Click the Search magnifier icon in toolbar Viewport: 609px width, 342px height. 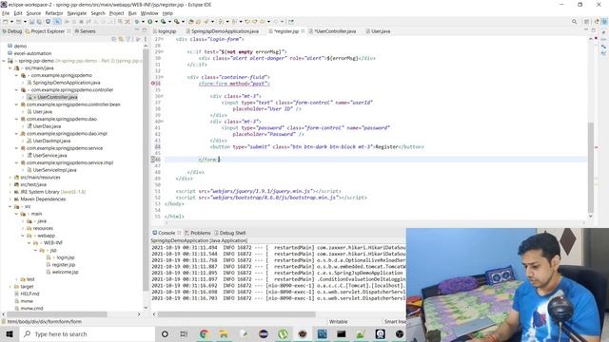click(x=574, y=22)
